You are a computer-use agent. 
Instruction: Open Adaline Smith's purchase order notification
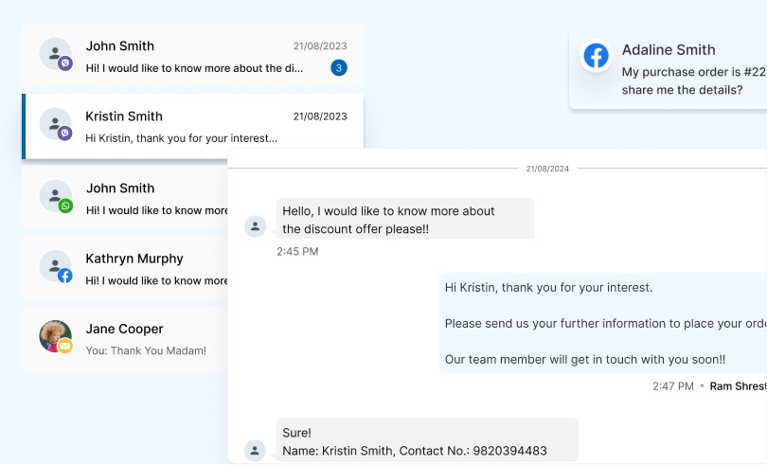pyautogui.click(x=669, y=71)
